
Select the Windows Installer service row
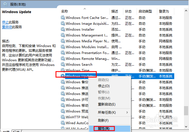117,29
